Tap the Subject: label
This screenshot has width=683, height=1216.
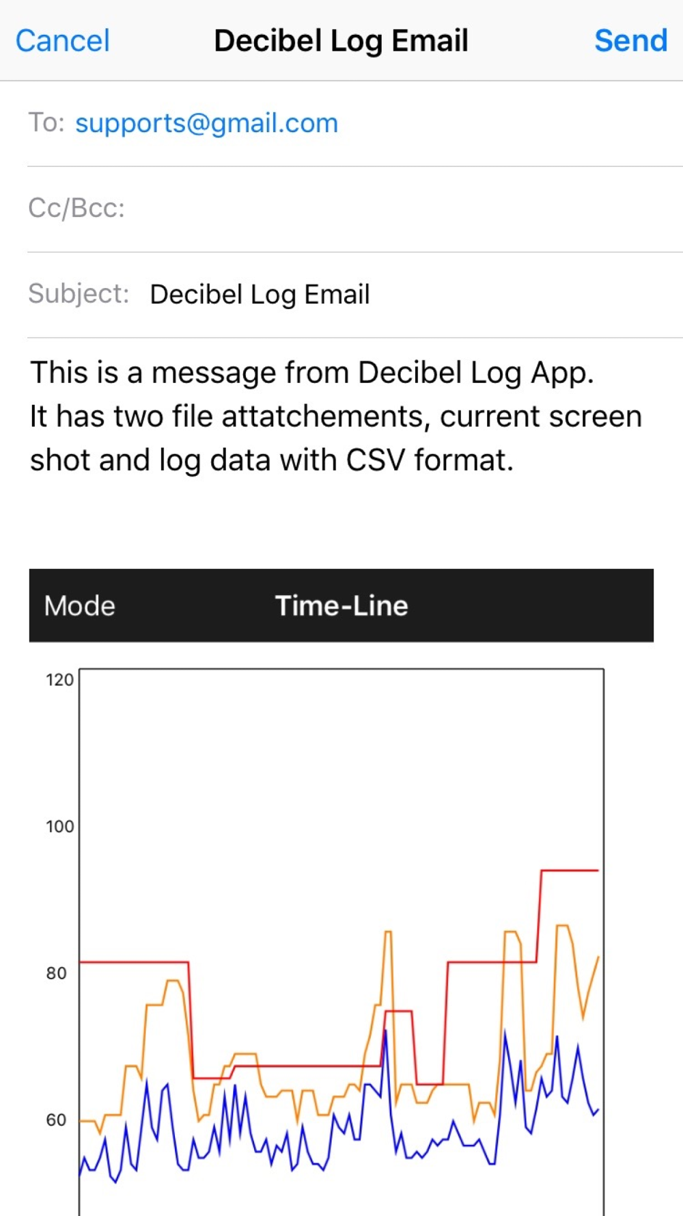[x=79, y=294]
